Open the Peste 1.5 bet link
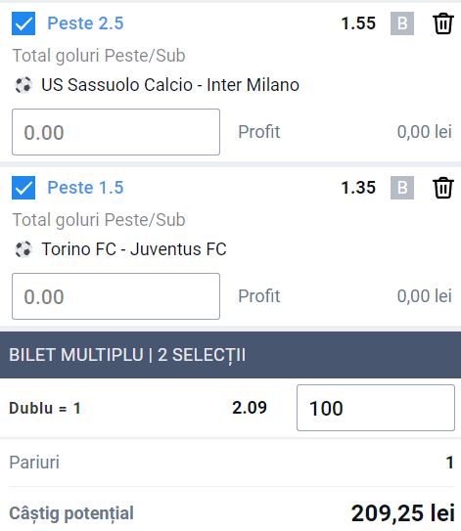461x531 pixels. point(85,188)
